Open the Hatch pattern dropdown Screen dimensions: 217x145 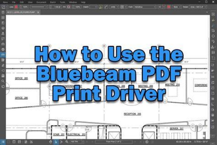[x=94, y=7]
